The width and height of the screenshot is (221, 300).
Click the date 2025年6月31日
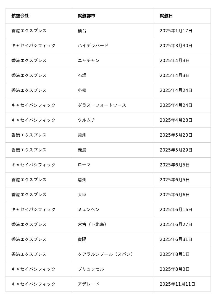[x=176, y=239]
